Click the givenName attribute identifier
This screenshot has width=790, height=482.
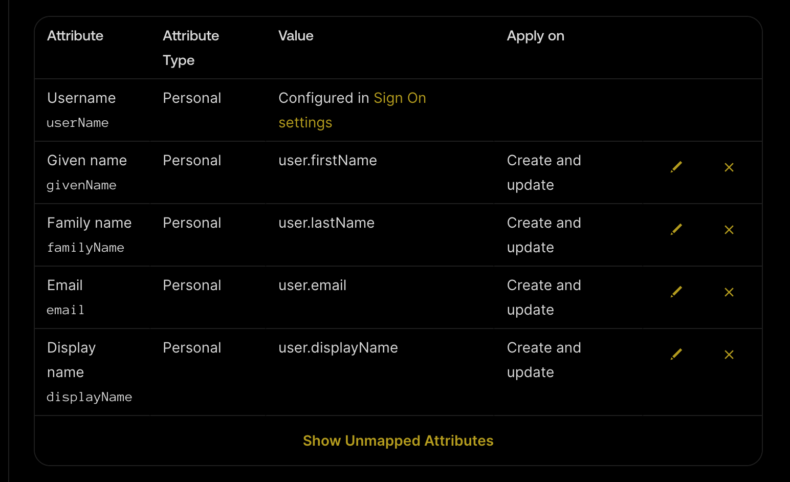81,185
